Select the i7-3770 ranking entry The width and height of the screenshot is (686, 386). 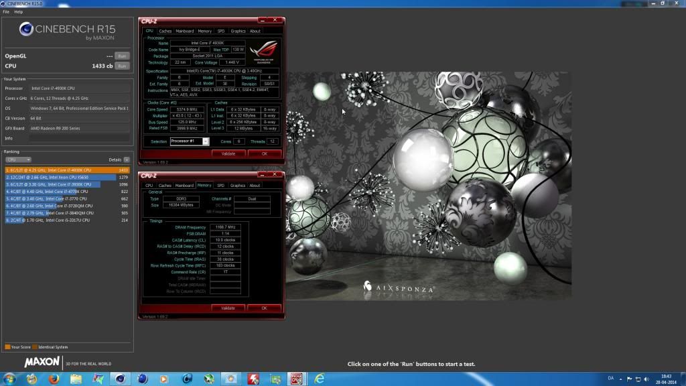coord(67,198)
